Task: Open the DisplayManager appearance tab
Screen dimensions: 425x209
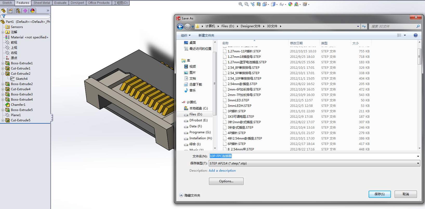Action: [x=32, y=11]
